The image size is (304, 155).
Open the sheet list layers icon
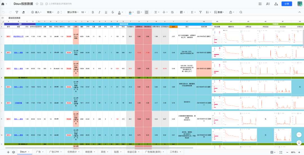[14, 152]
